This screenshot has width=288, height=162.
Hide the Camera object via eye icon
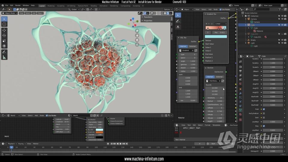coord(282,19)
